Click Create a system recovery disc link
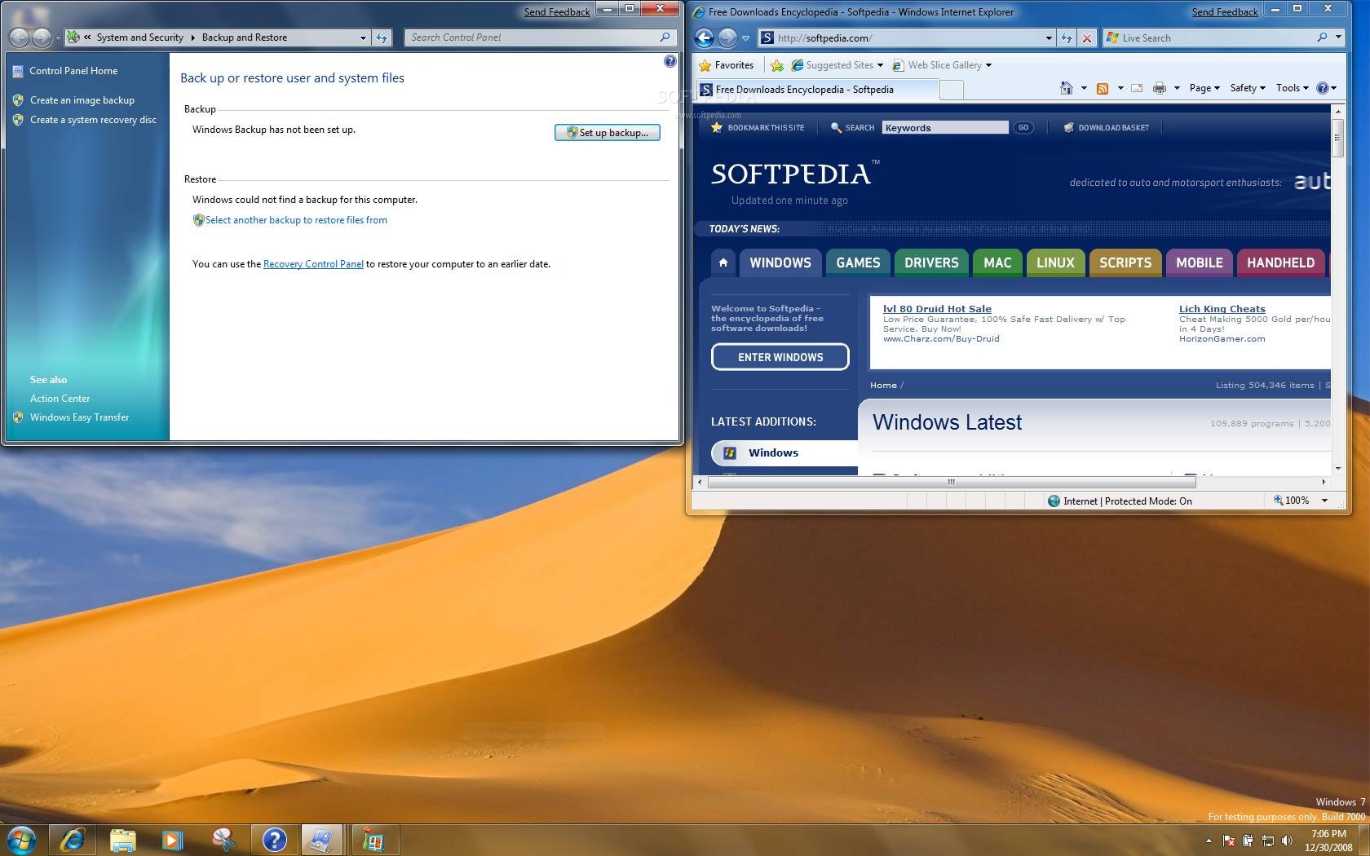The width and height of the screenshot is (1370, 856). tap(93, 120)
